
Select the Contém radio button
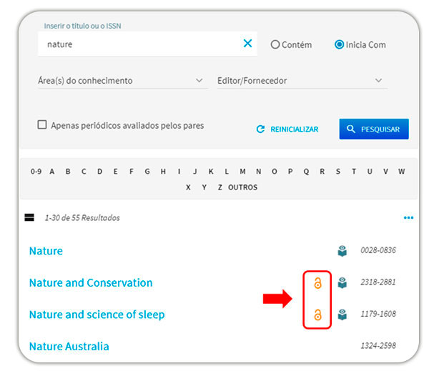pyautogui.click(x=275, y=44)
